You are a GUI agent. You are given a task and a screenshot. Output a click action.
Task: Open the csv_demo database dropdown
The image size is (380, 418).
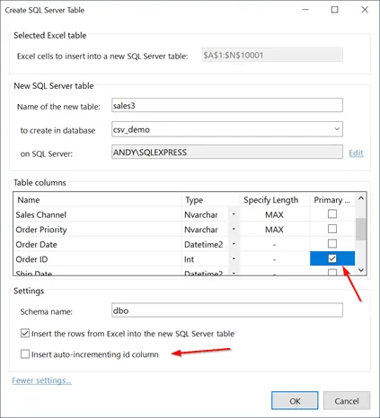[337, 129]
